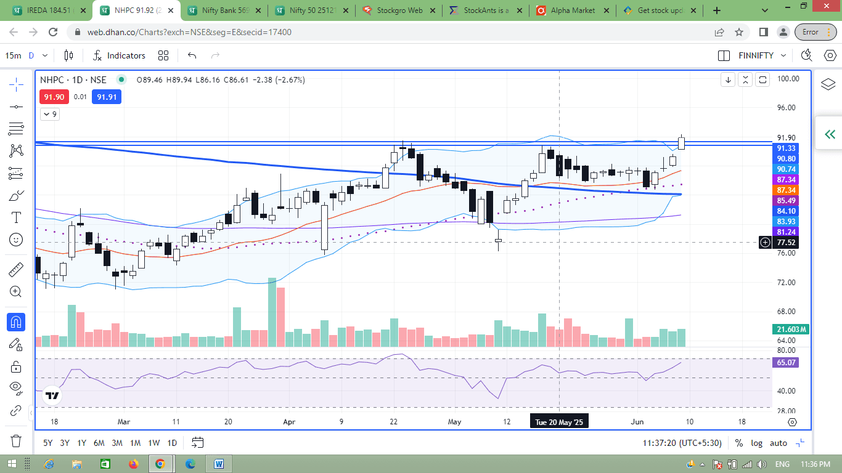Toggle logarithmic scale mode
The width and height of the screenshot is (842, 473).
coord(756,443)
